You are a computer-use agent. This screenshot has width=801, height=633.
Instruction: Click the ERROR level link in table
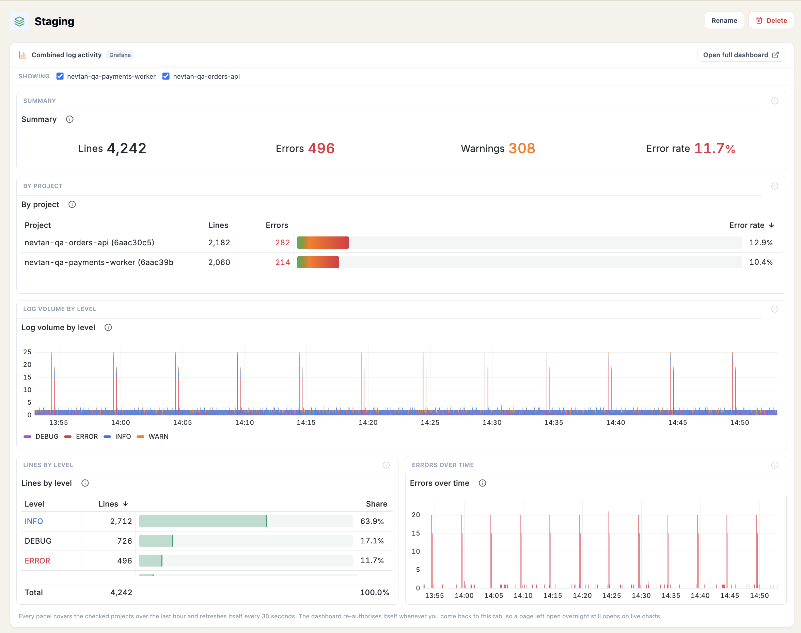click(x=37, y=561)
